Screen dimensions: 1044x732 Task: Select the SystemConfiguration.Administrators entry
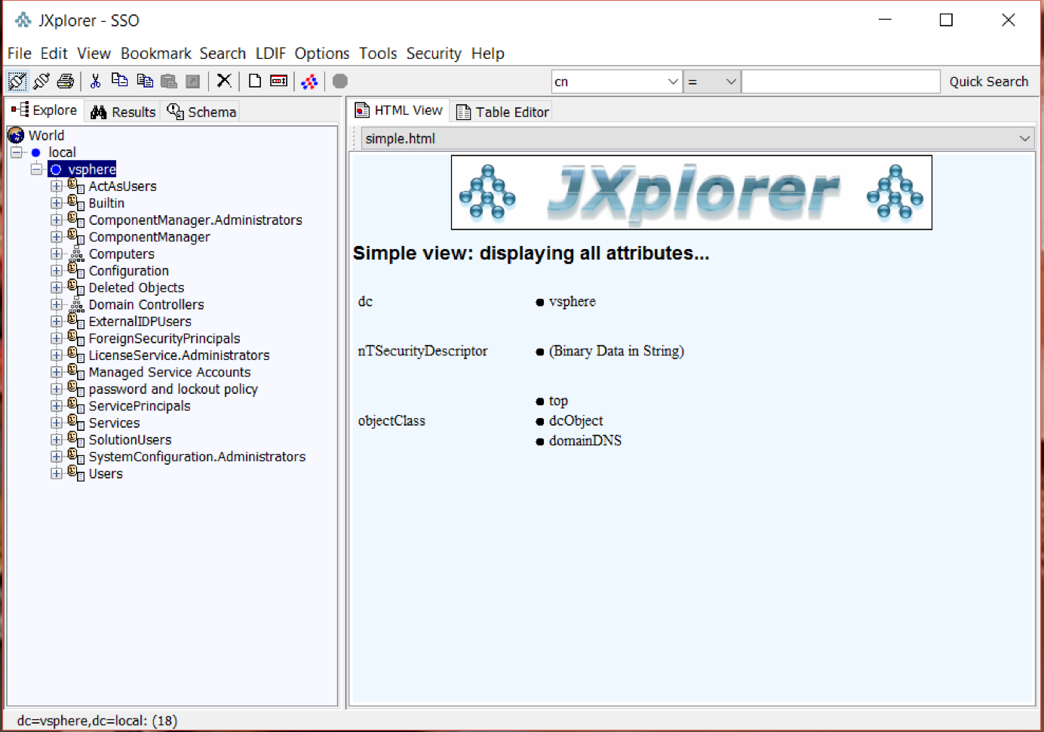point(197,457)
